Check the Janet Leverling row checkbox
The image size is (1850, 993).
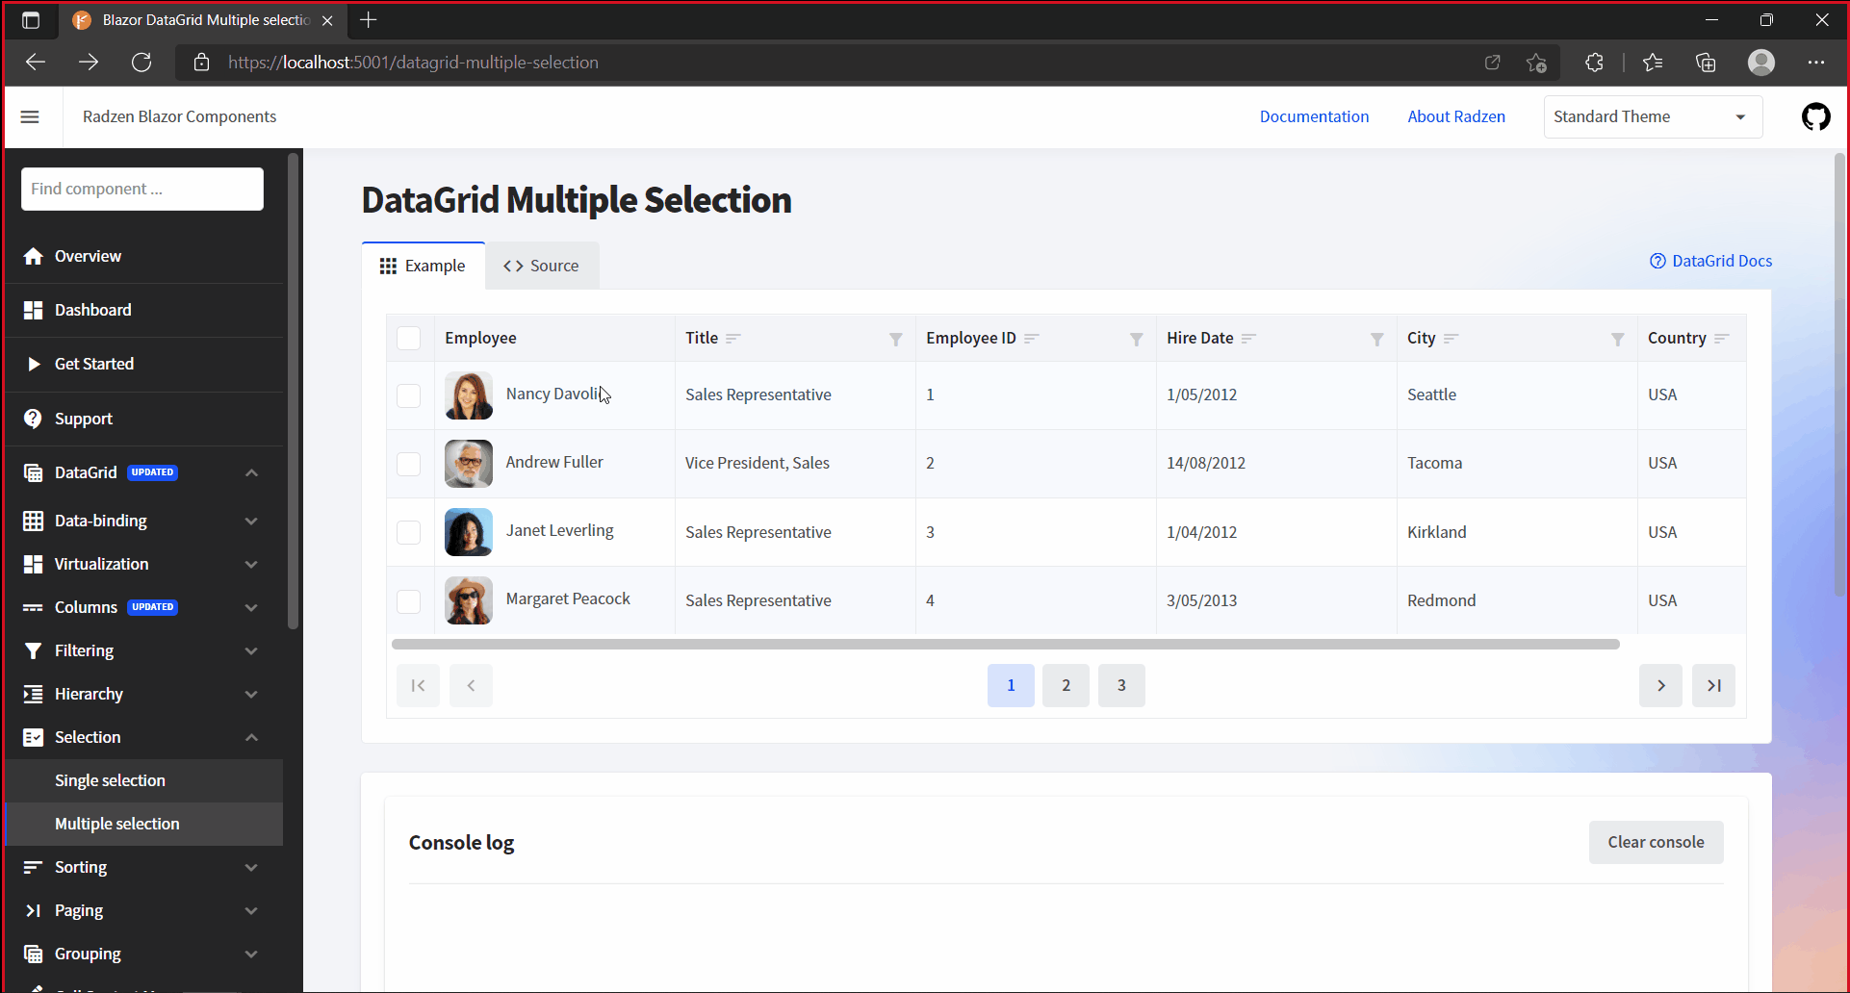click(409, 532)
